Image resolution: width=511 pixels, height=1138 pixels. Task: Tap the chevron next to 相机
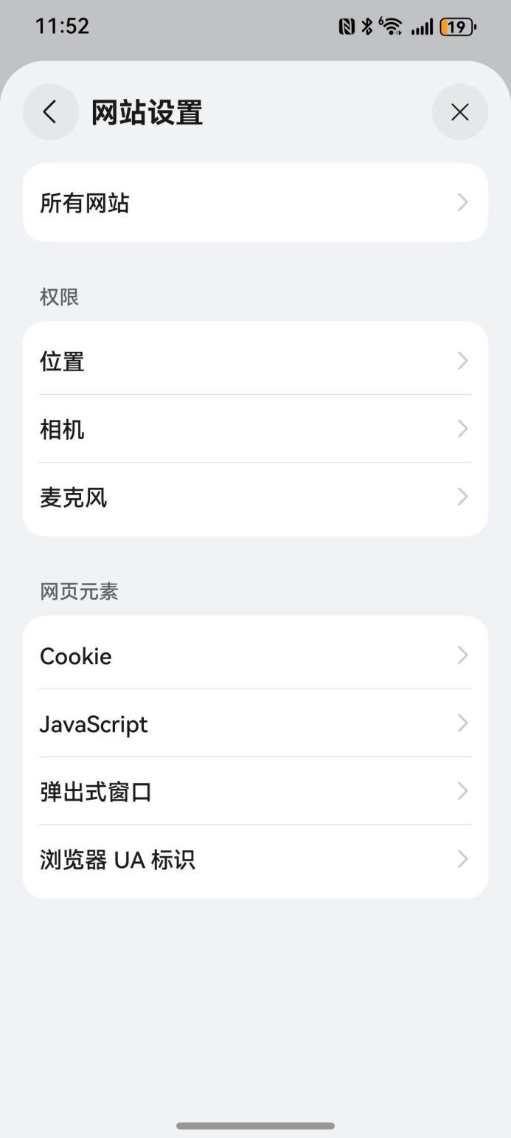coord(462,429)
